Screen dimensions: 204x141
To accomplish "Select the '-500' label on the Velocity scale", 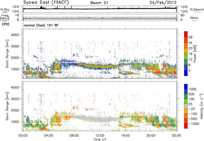I will 193,119.
